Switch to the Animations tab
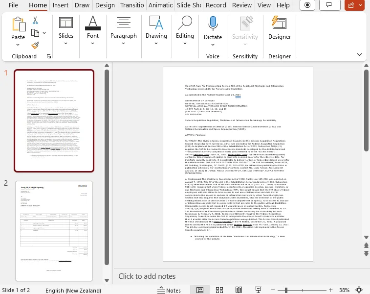Viewport: 370px width, 294px height. 160,5
